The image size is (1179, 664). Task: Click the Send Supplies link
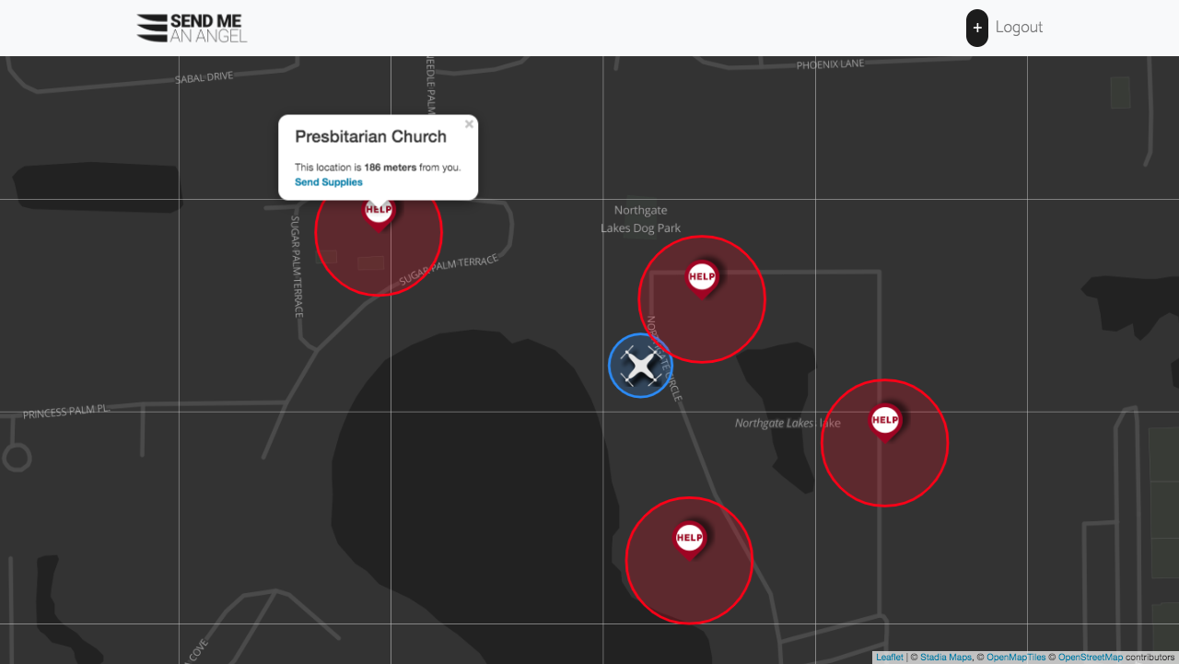pos(329,182)
